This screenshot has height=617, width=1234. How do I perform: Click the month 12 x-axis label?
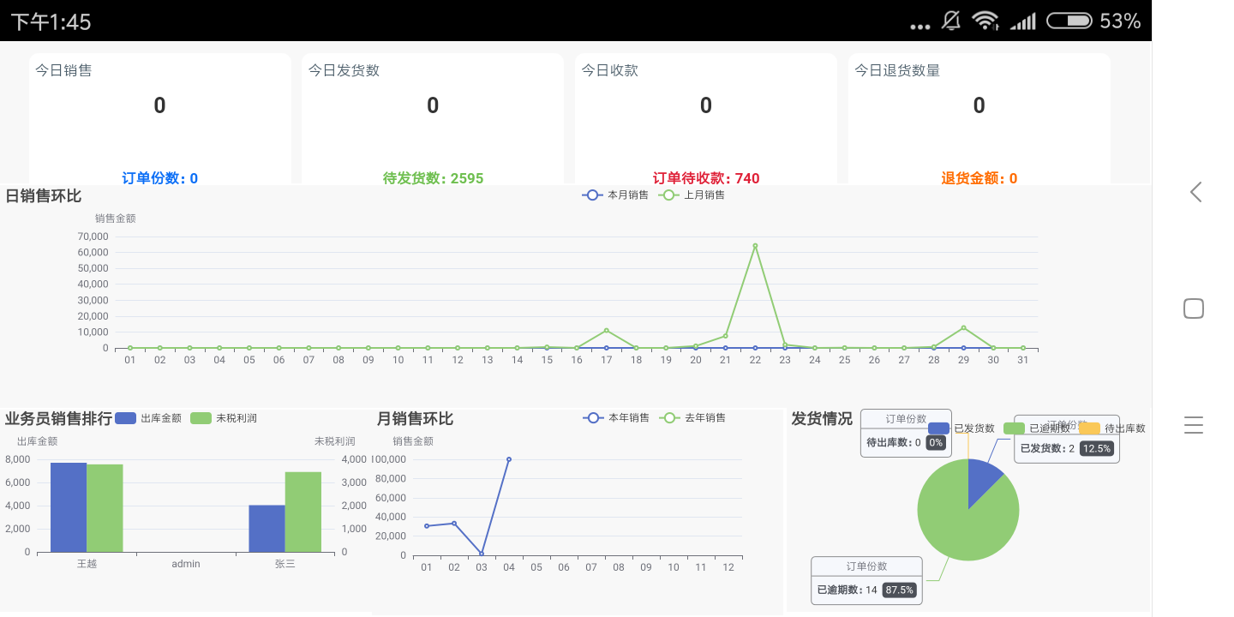pos(728,567)
